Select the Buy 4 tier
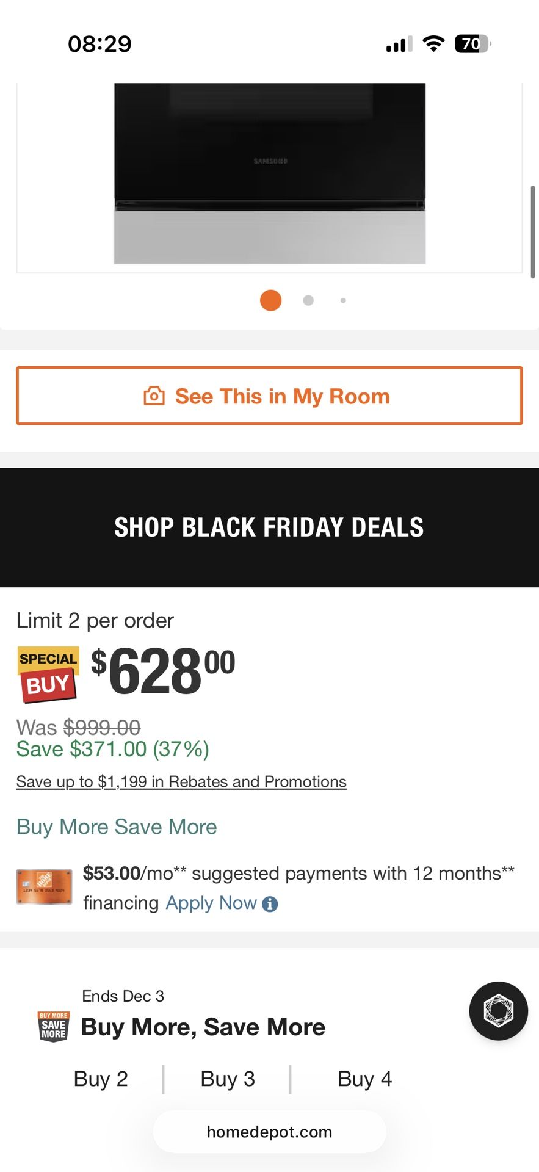 click(x=364, y=1079)
